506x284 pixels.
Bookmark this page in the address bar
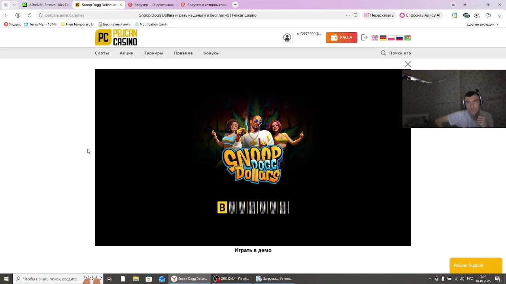(x=355, y=15)
